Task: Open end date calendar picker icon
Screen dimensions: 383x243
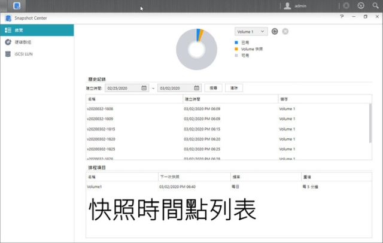Action: pyautogui.click(x=197, y=88)
